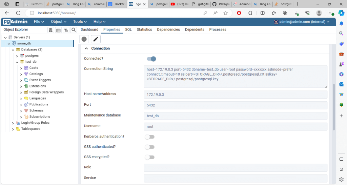The image size is (347, 185).
Task: Click the View Data table icon
Action: coord(58,30)
